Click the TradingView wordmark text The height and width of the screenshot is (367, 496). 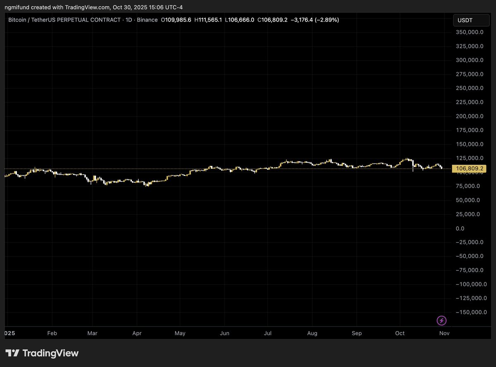click(x=50, y=353)
